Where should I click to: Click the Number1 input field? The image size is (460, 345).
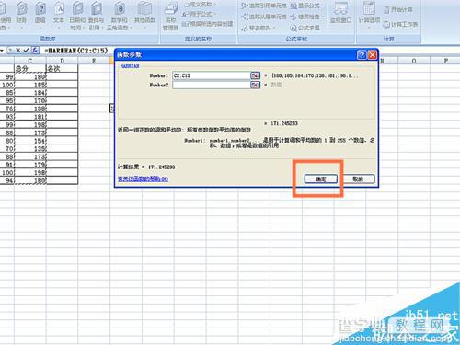pos(212,75)
